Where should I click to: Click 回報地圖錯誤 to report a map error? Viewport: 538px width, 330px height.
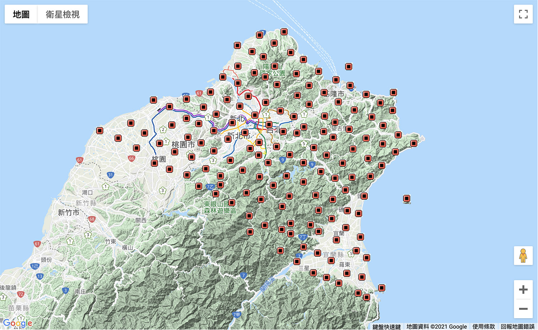pos(518,326)
